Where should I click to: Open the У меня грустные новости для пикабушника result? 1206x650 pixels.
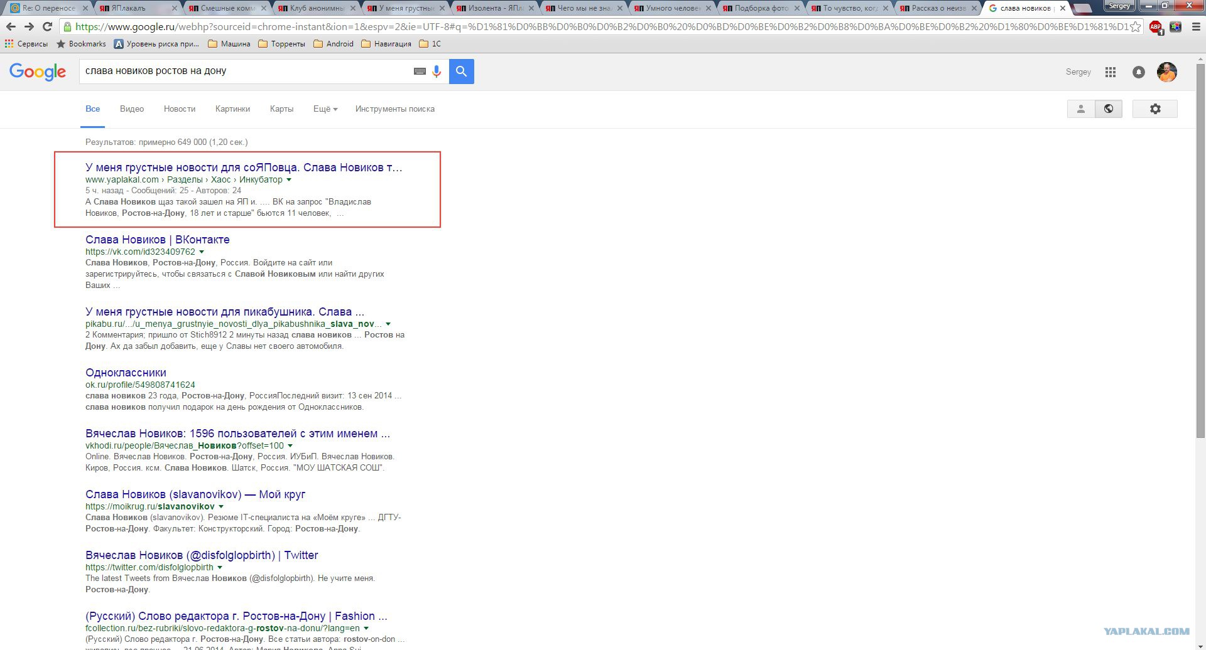point(225,312)
